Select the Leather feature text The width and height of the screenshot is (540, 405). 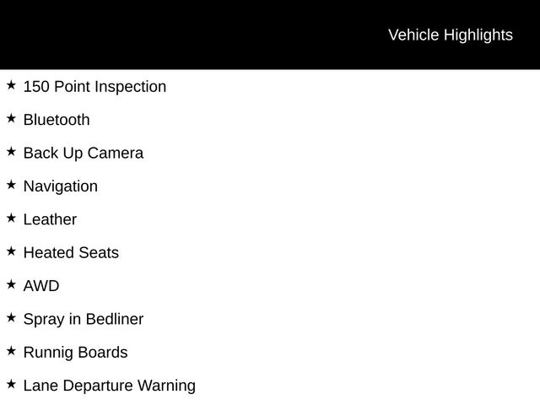coord(50,219)
